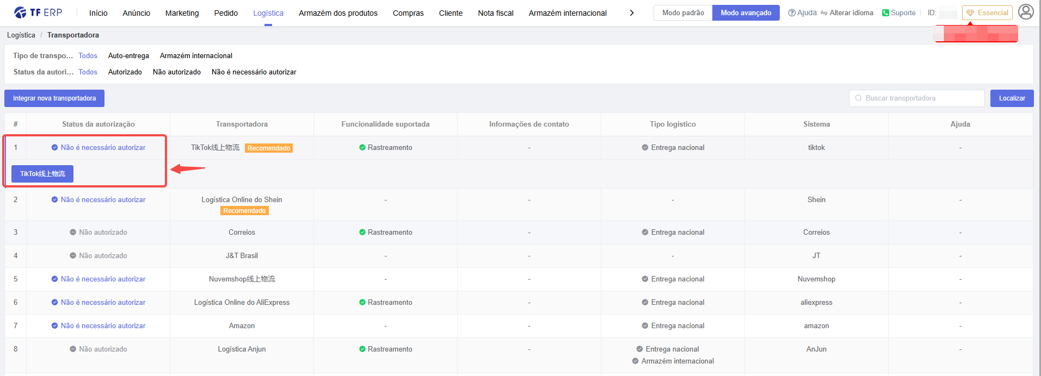Click the Localizar button

pyautogui.click(x=1012, y=98)
